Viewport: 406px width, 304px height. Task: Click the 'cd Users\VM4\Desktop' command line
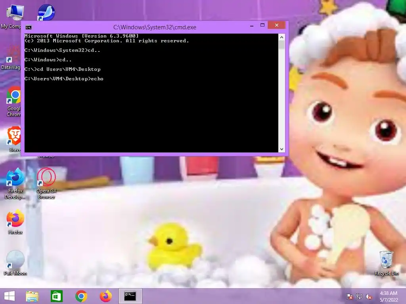[62, 69]
